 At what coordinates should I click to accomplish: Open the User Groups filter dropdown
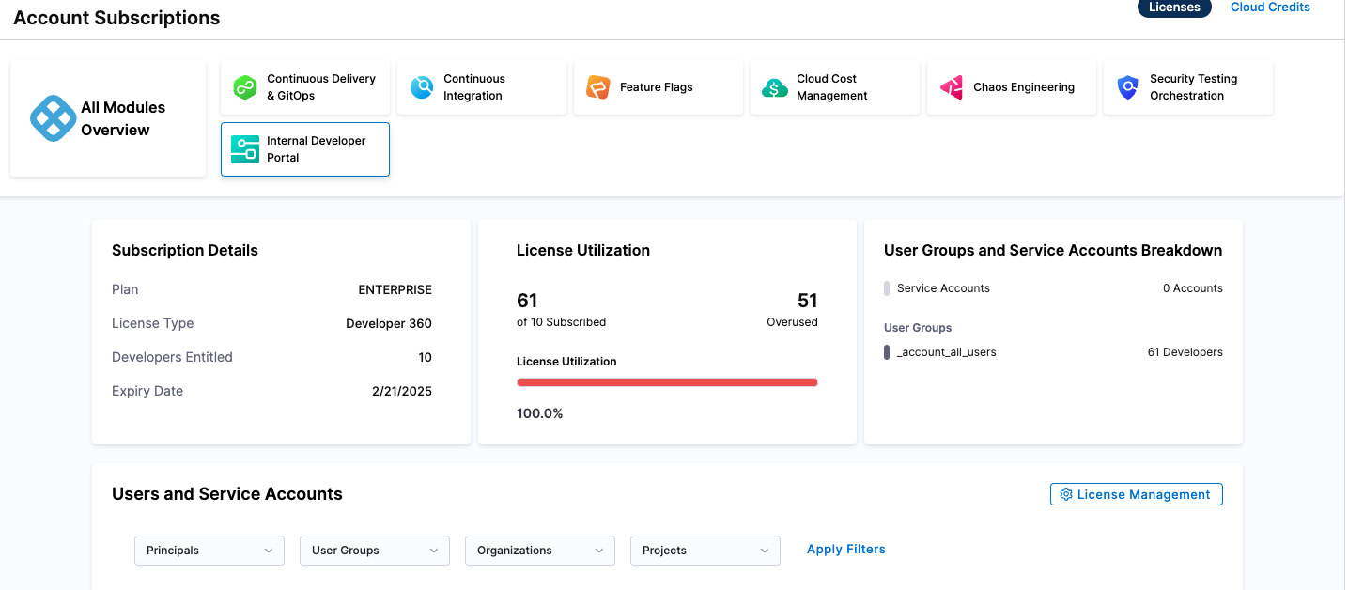[x=375, y=551]
